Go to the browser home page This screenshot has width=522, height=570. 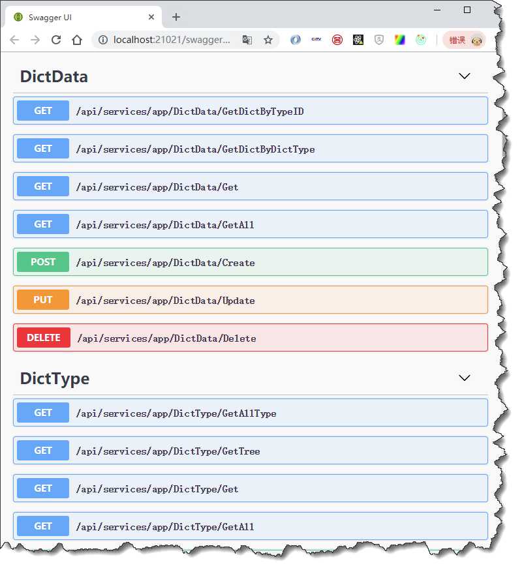77,40
